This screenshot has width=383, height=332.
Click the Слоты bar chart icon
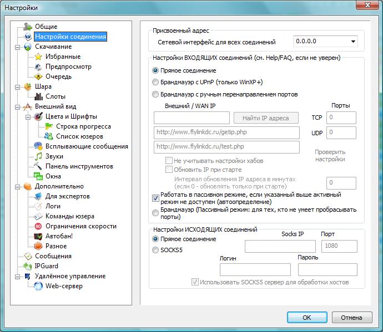(x=38, y=96)
